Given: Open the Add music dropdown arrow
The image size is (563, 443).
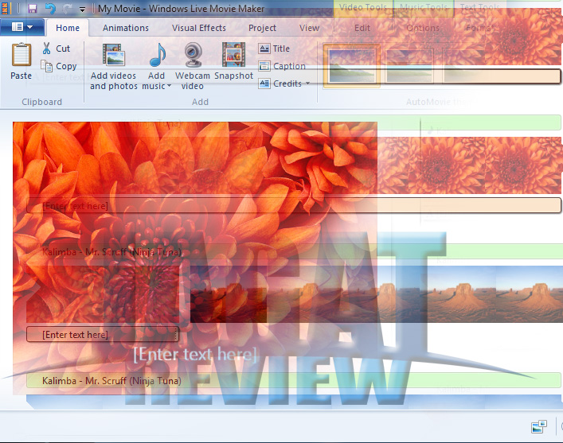Looking at the screenshot, I should pyautogui.click(x=169, y=86).
